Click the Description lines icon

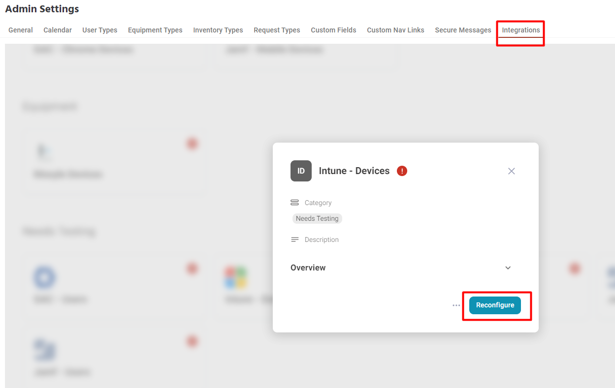(295, 239)
